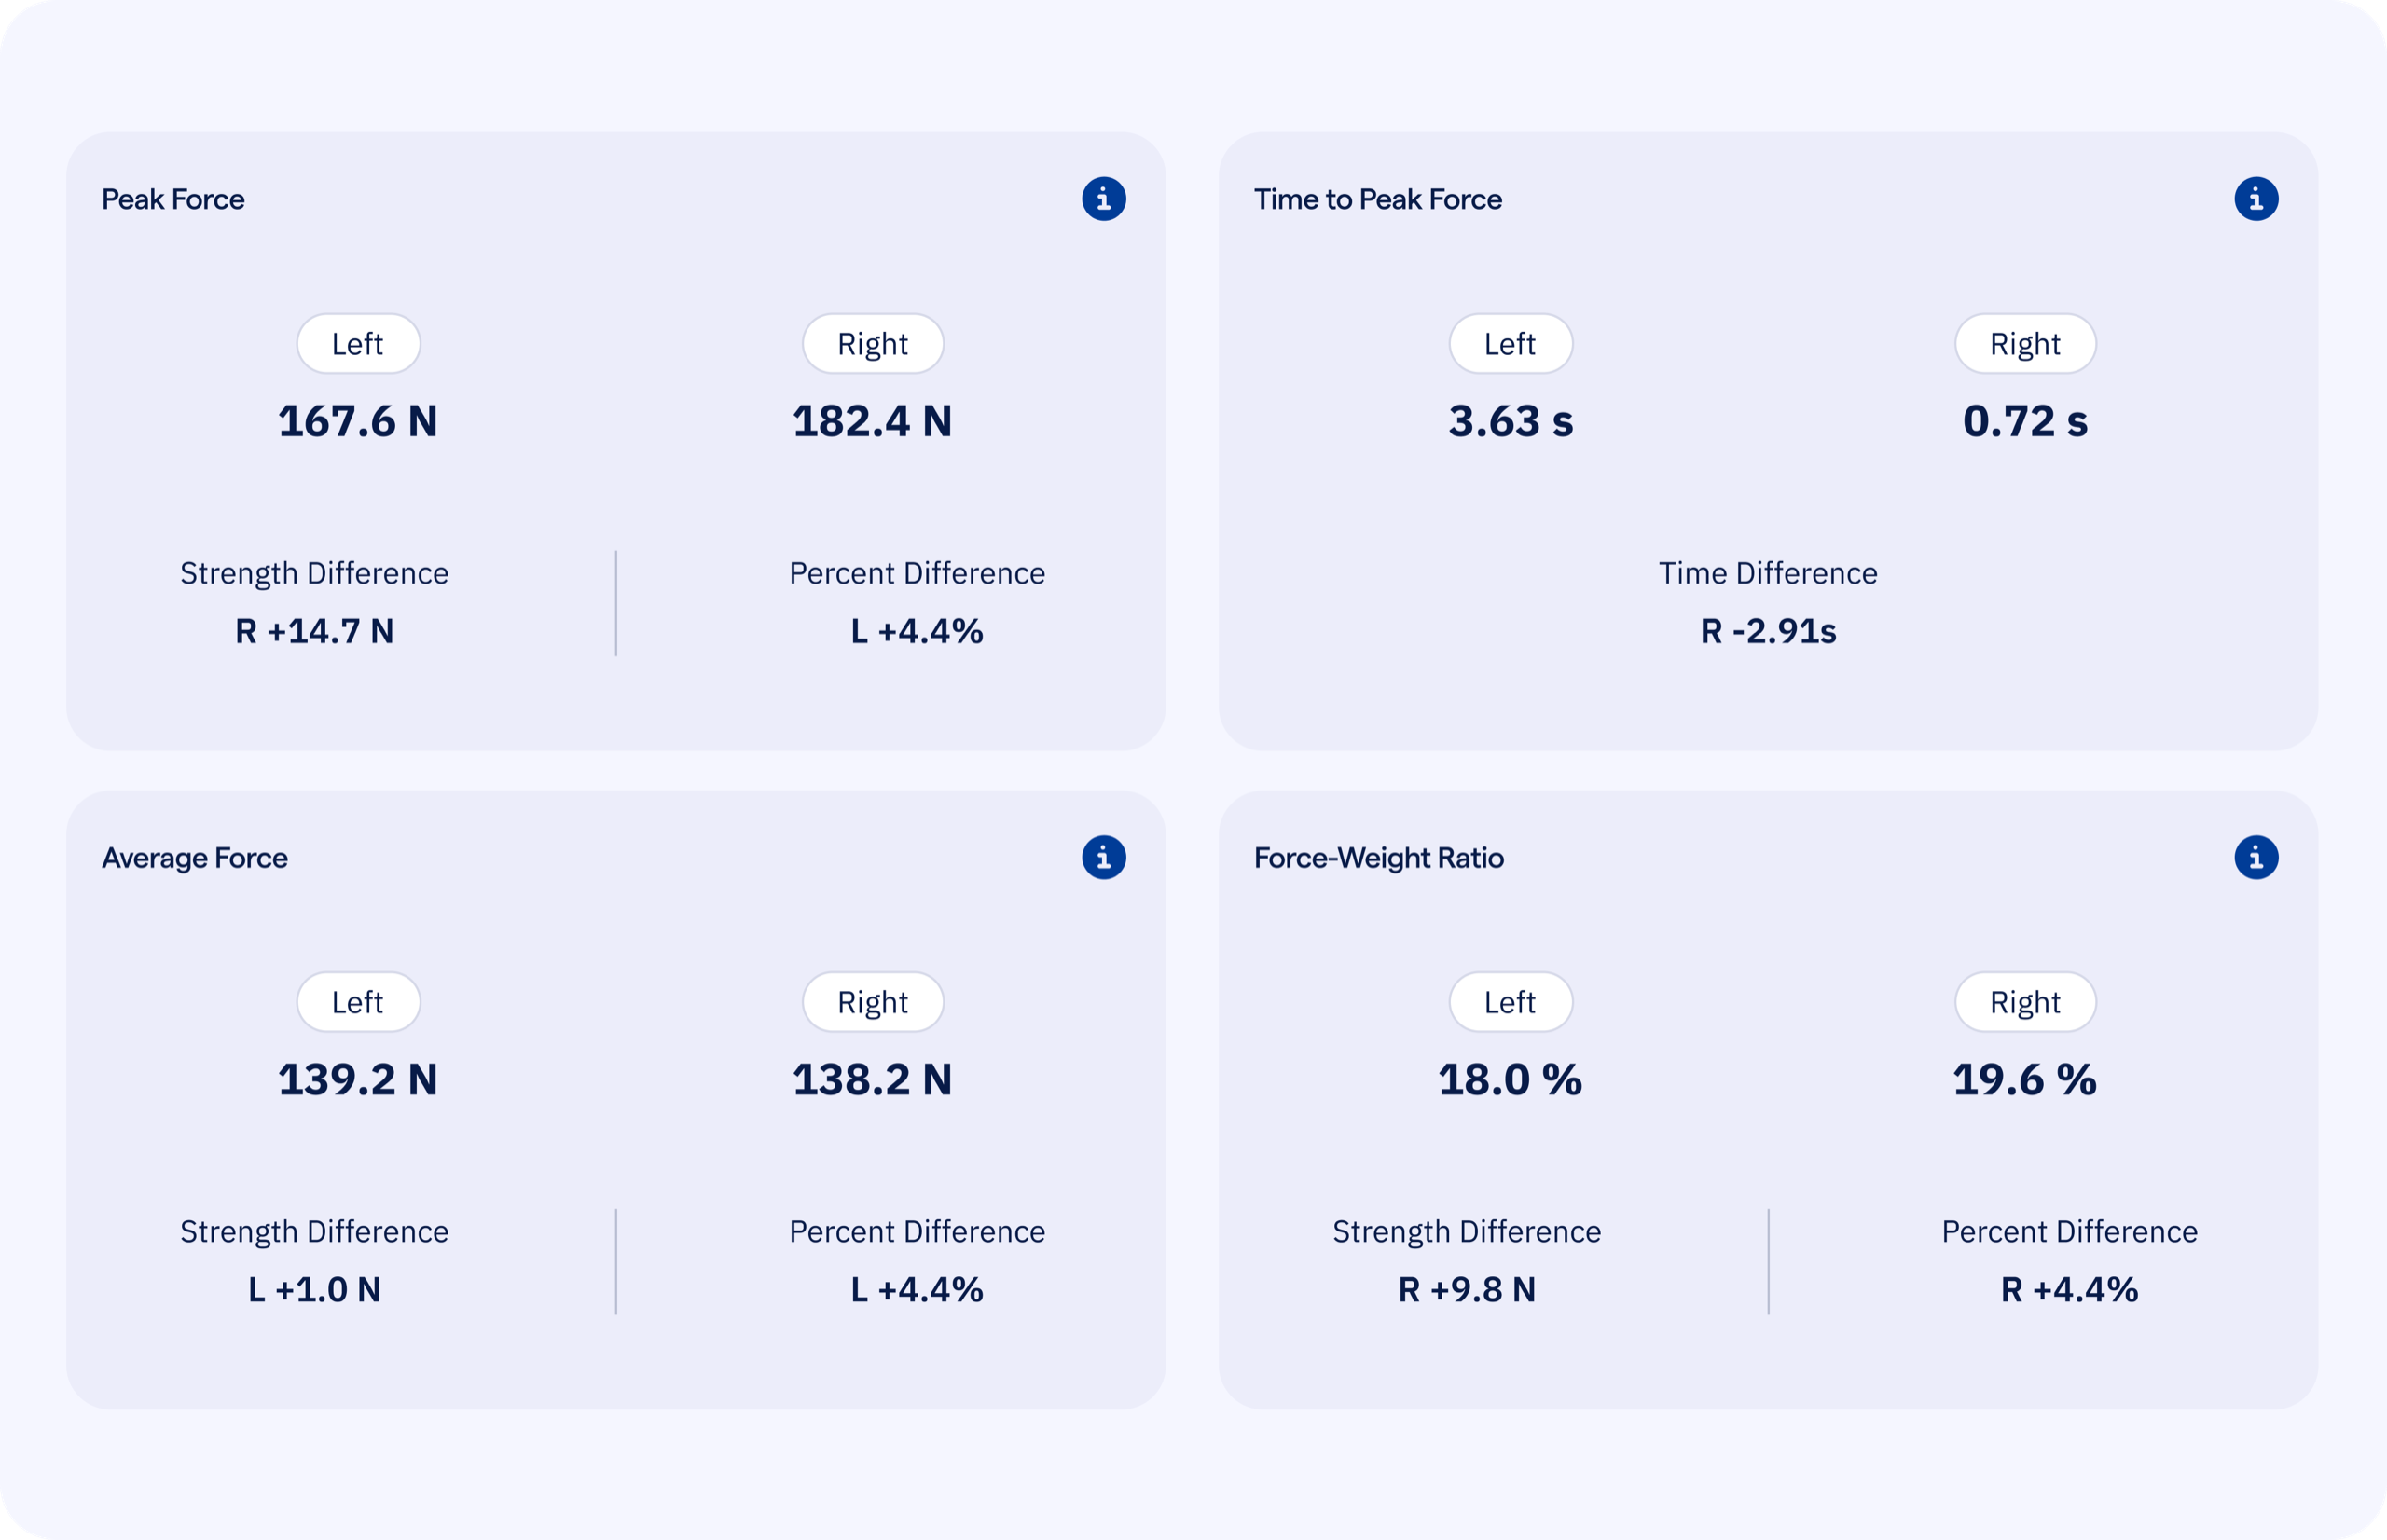Open the Force-Weight Ratio info icon
Image resolution: width=2387 pixels, height=1540 pixels.
point(2258,856)
